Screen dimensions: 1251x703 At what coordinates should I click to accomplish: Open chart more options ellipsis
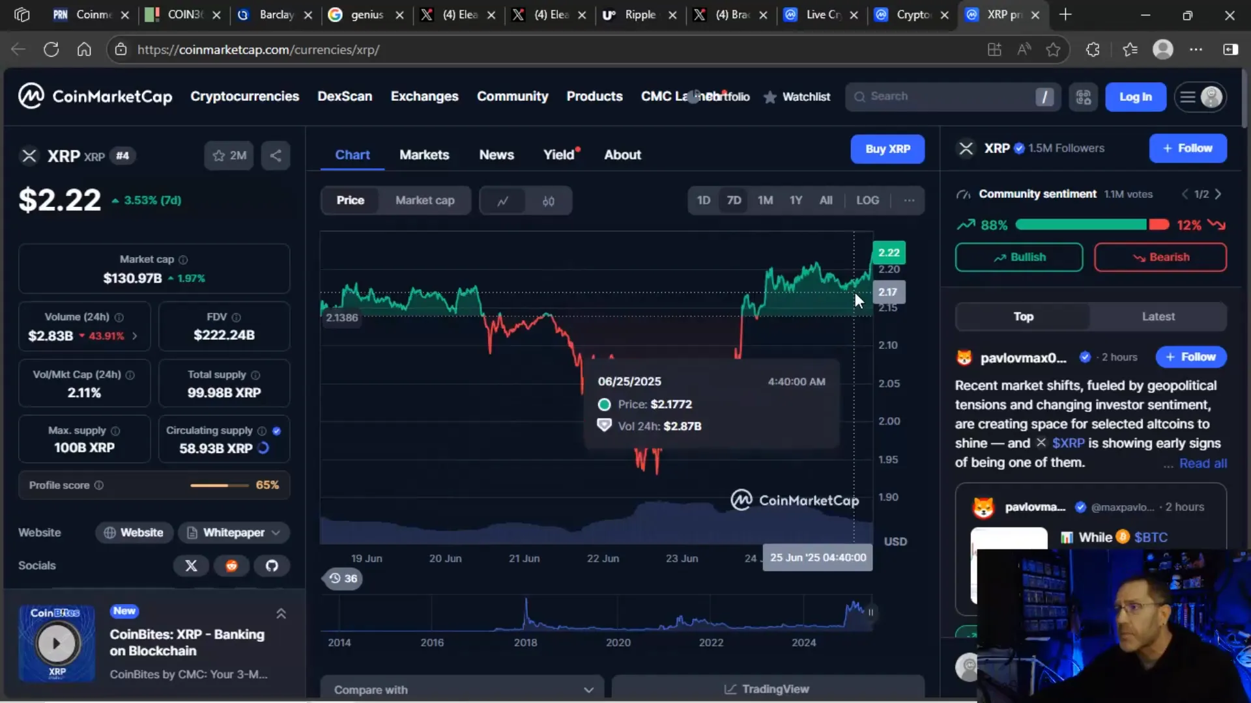pos(909,200)
